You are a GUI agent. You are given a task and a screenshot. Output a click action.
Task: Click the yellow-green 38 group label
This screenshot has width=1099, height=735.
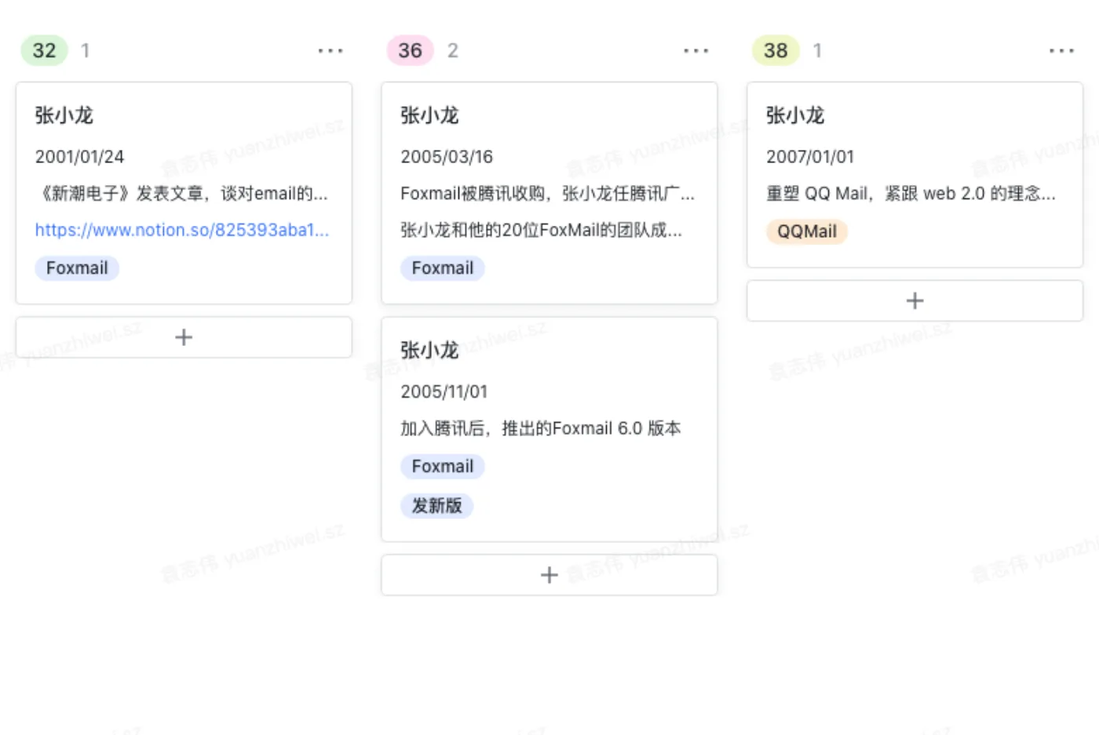(x=776, y=51)
